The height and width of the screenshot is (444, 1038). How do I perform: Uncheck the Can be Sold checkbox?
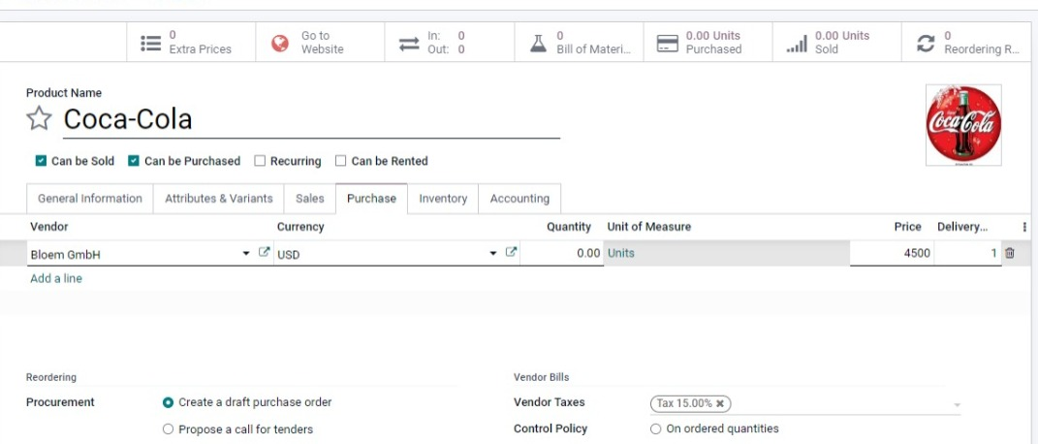(x=41, y=161)
